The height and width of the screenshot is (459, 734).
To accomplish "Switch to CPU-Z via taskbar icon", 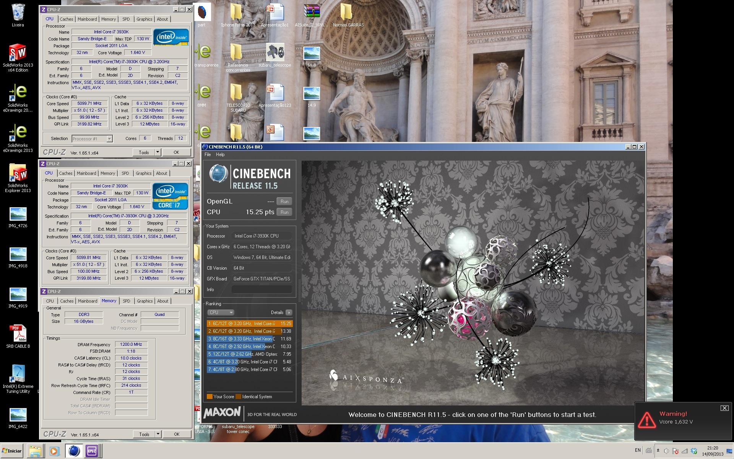I will [92, 451].
